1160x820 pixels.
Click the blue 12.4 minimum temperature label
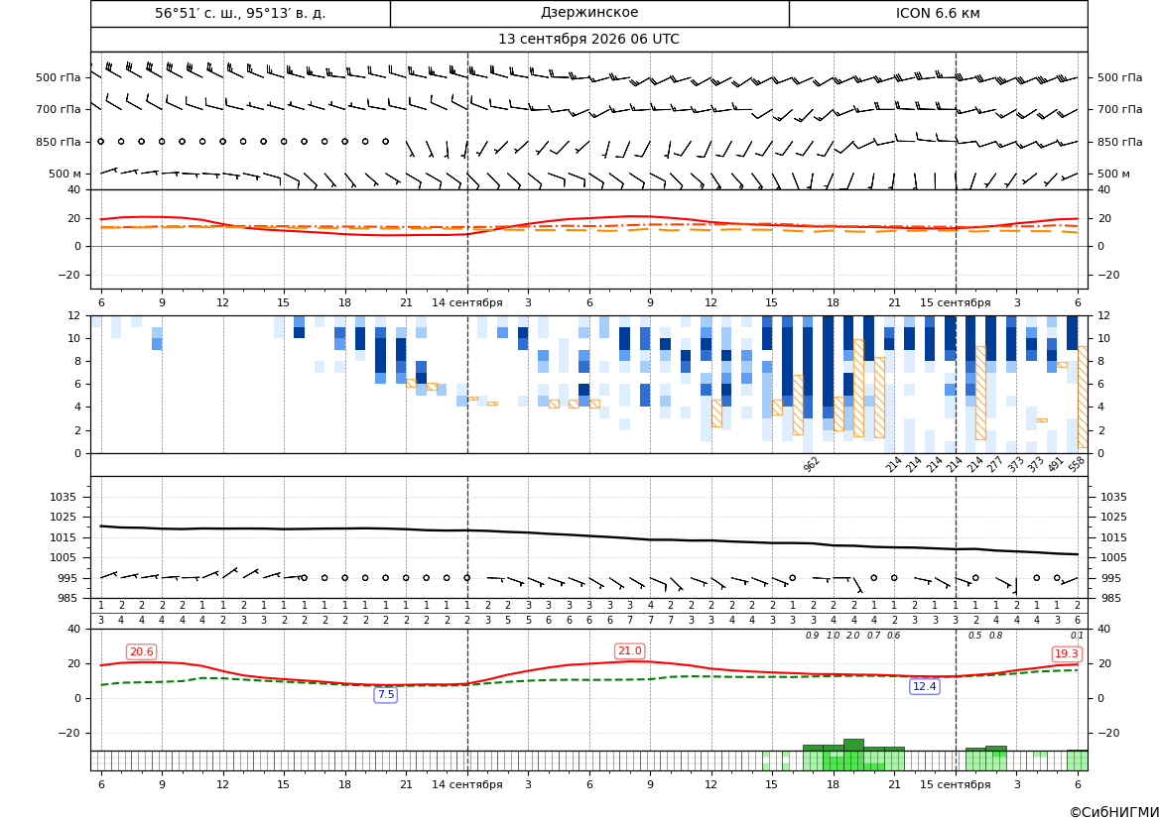pyautogui.click(x=924, y=686)
